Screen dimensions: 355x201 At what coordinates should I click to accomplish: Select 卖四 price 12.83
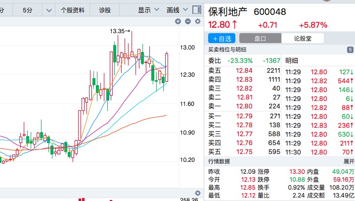(244, 80)
